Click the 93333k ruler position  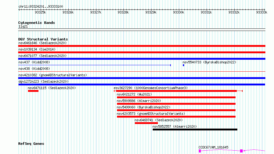pyautogui.click(x=262, y=12)
